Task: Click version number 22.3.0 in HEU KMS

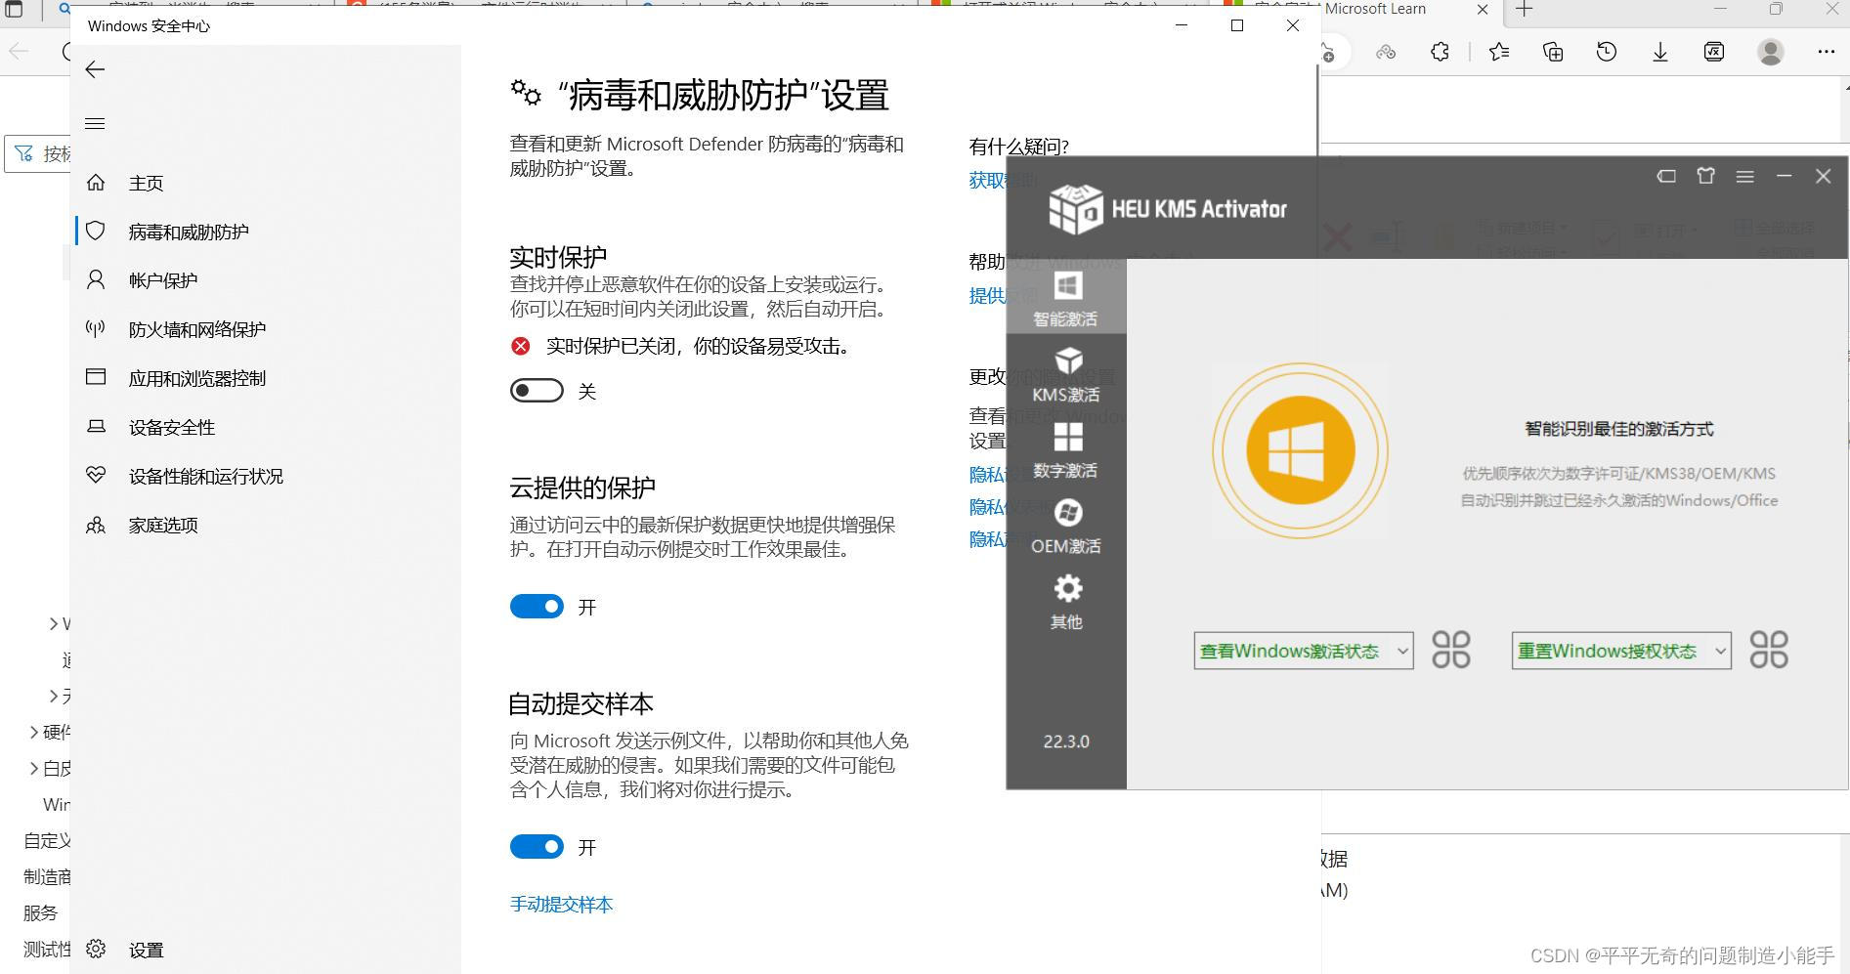Action: tap(1066, 741)
